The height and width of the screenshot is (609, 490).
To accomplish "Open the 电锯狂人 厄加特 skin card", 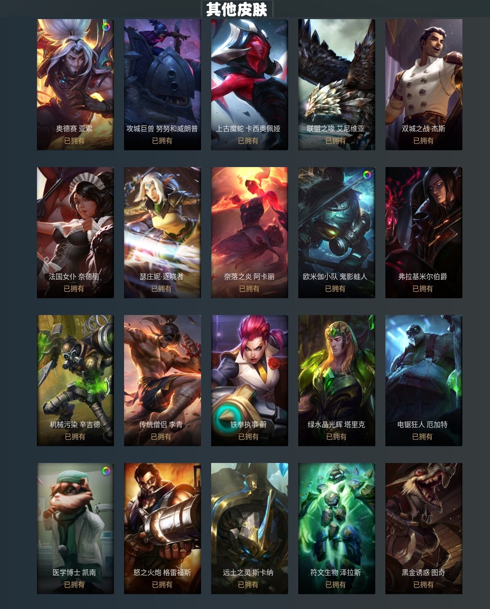I will [x=424, y=380].
